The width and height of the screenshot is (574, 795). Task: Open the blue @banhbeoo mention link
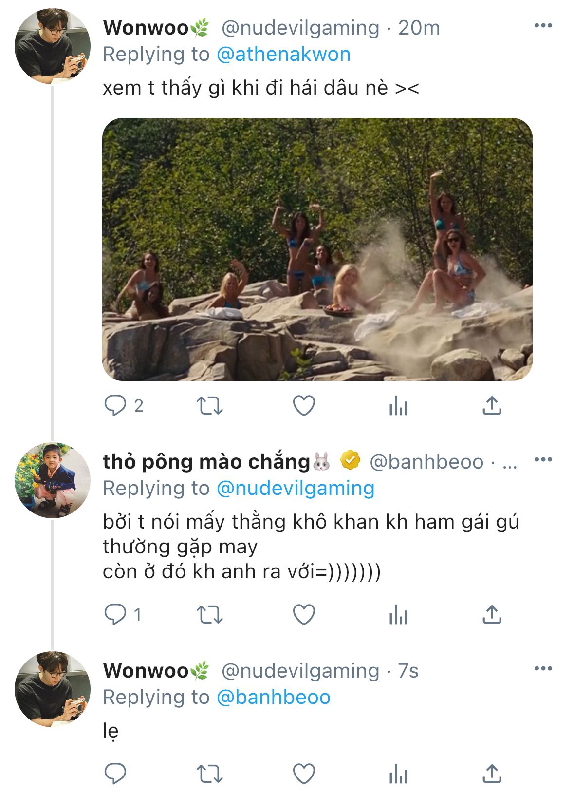click(x=273, y=697)
